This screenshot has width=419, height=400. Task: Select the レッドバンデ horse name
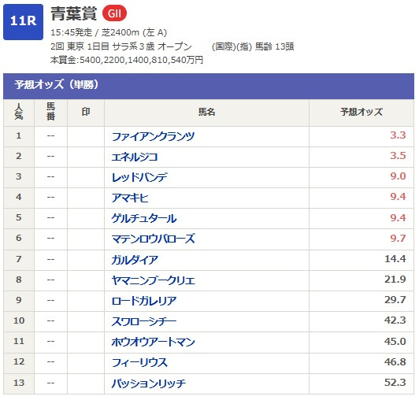point(139,177)
